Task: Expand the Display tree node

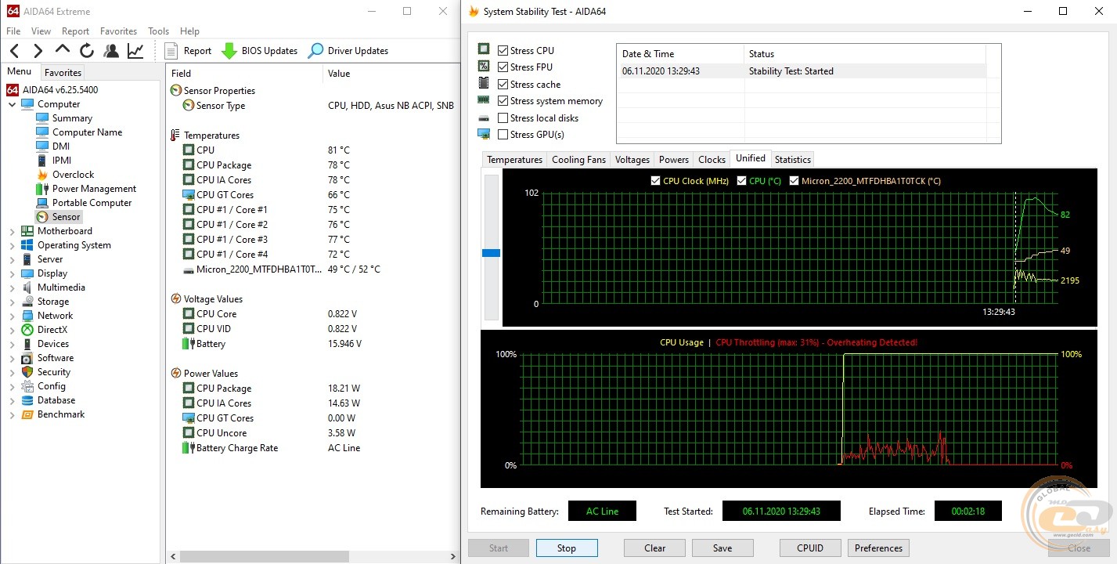Action: pos(12,273)
